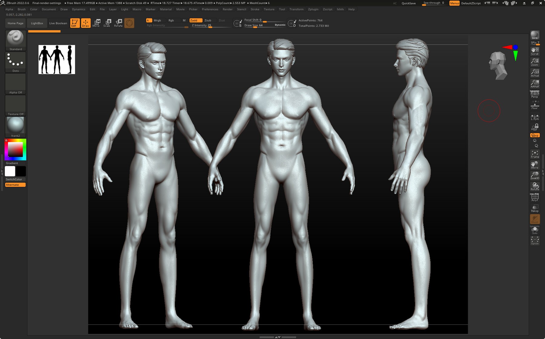Select the Move transform tool
The width and height of the screenshot is (545, 339).
click(96, 23)
